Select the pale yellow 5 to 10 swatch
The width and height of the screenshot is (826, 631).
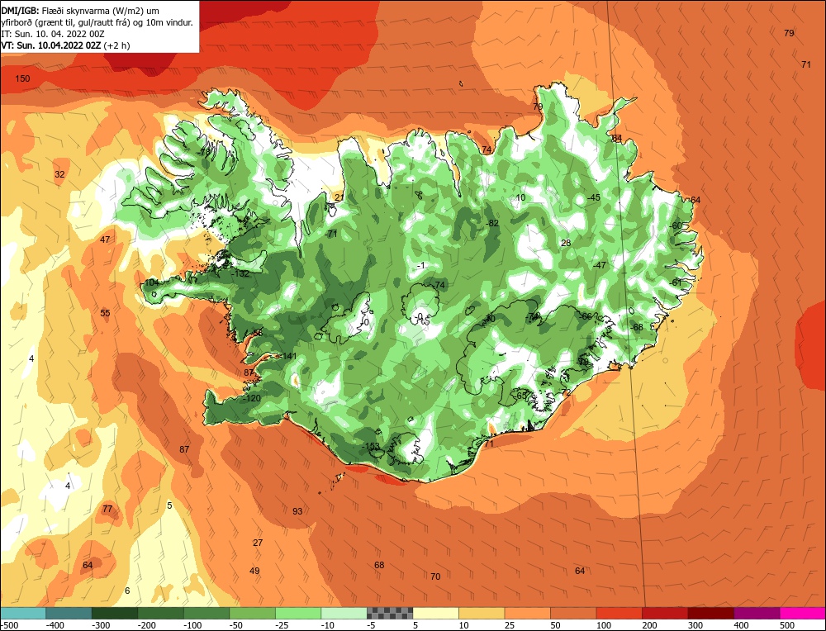[x=435, y=613]
